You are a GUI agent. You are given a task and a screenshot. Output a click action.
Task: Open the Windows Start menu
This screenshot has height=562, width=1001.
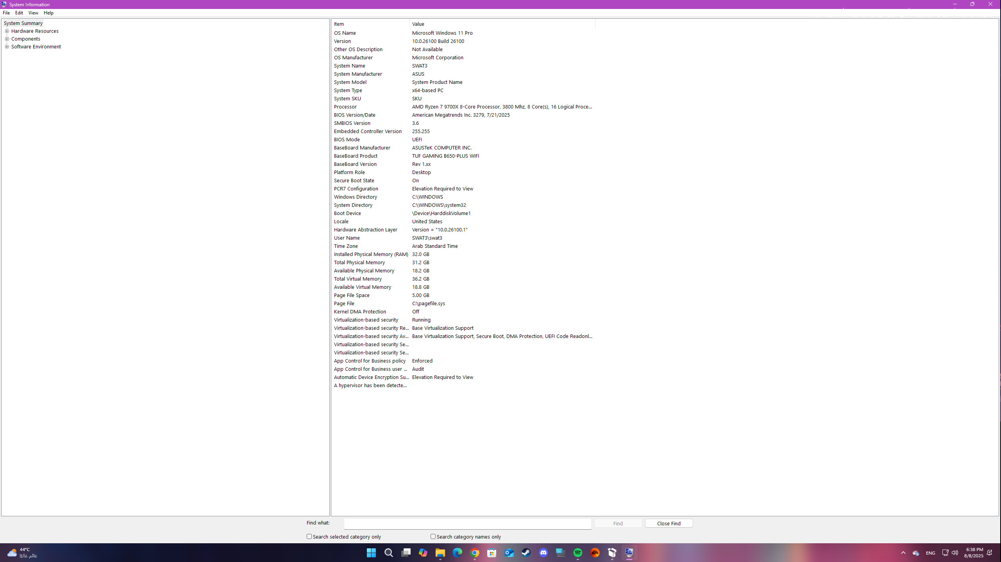[x=371, y=553]
